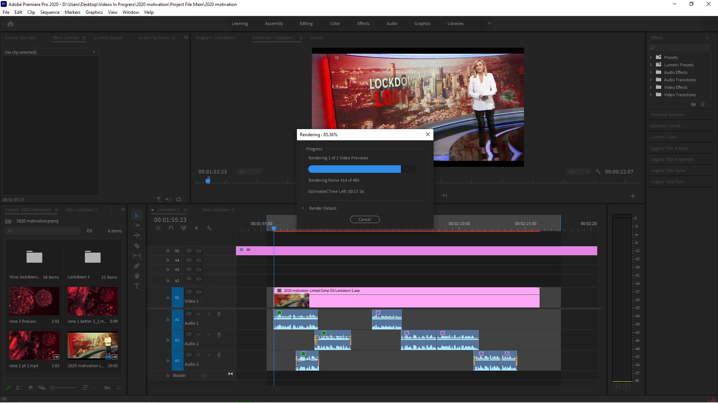Click the Home icon at top left
Viewport: 718px width, 403px height.
(10, 24)
